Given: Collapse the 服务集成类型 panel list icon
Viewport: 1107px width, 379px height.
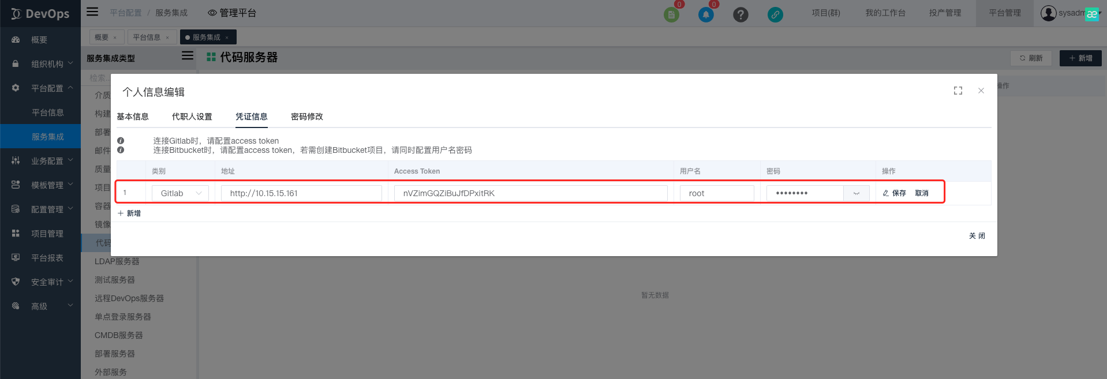Looking at the screenshot, I should [x=188, y=56].
